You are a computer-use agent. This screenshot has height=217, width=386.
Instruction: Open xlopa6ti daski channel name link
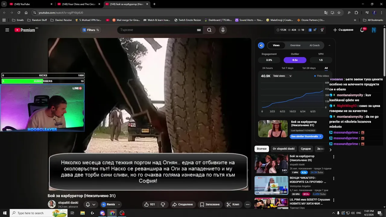coord(68,203)
